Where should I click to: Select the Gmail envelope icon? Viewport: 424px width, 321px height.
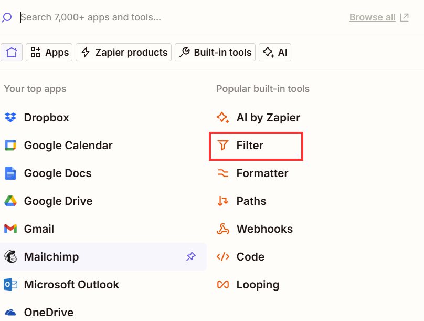10,229
